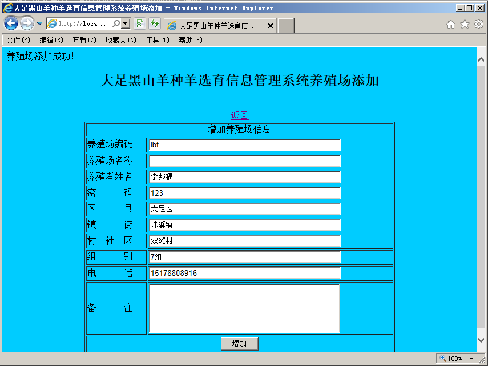Open the 工具(T) menu
The height and width of the screenshot is (366, 488).
click(158, 40)
